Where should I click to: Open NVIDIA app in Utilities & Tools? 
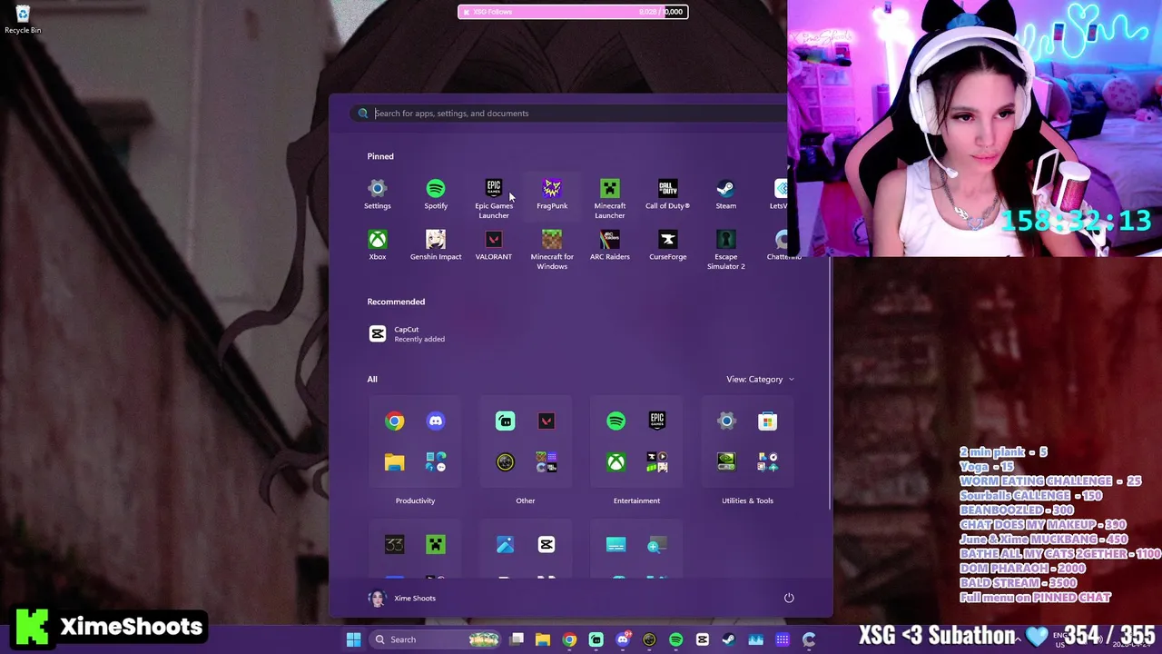pos(726,462)
